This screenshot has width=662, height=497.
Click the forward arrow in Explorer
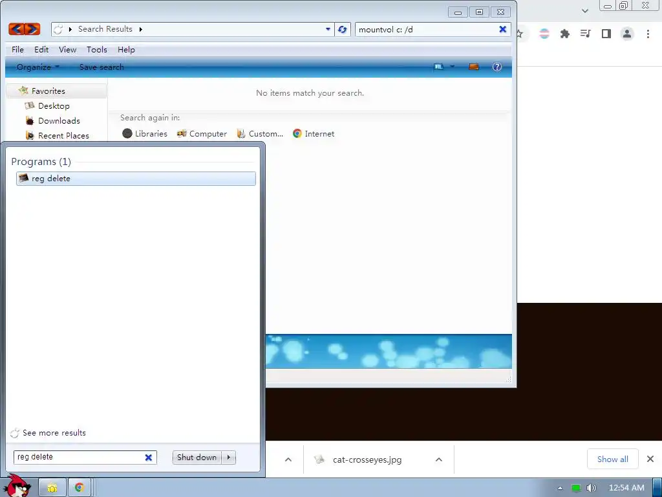tap(32, 28)
